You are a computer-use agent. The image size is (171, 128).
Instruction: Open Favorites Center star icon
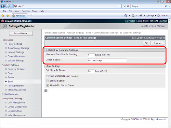[3, 16]
